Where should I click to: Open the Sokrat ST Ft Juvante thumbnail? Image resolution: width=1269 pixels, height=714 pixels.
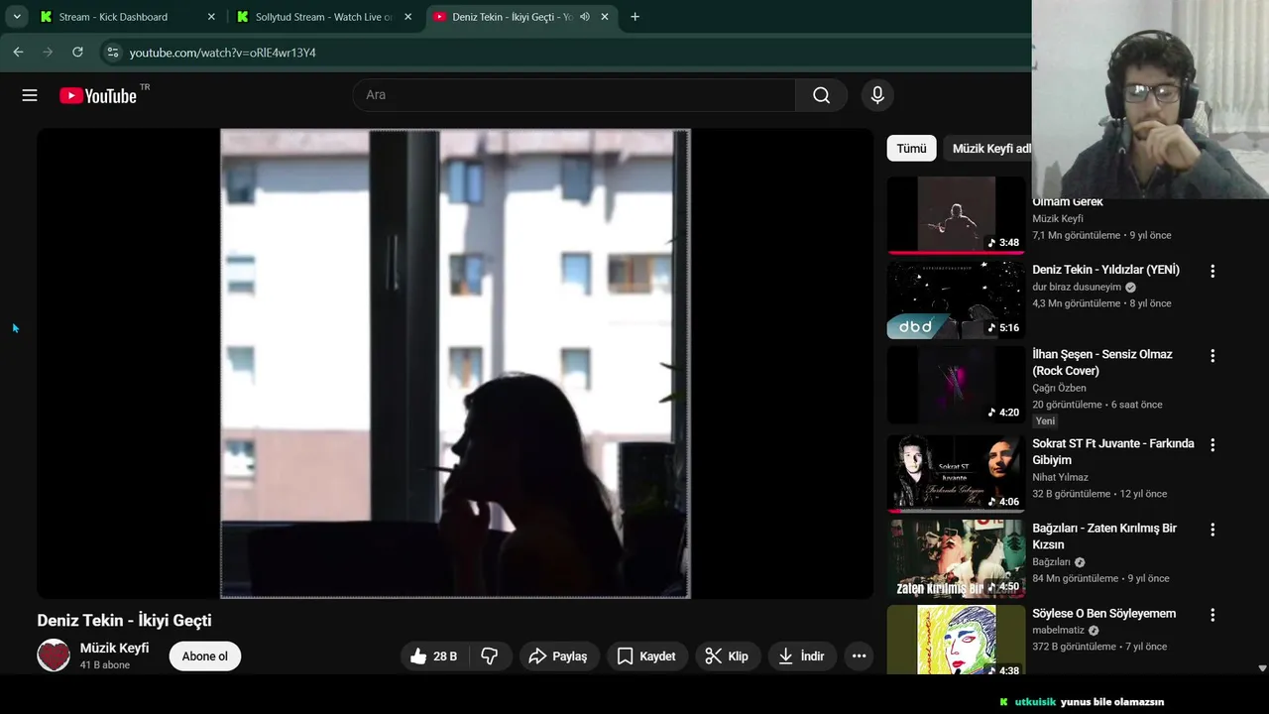(x=956, y=473)
